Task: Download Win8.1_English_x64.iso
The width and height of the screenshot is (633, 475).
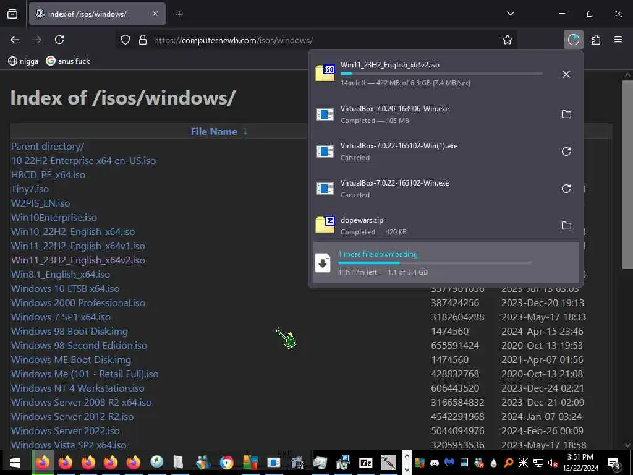Action: [61, 274]
